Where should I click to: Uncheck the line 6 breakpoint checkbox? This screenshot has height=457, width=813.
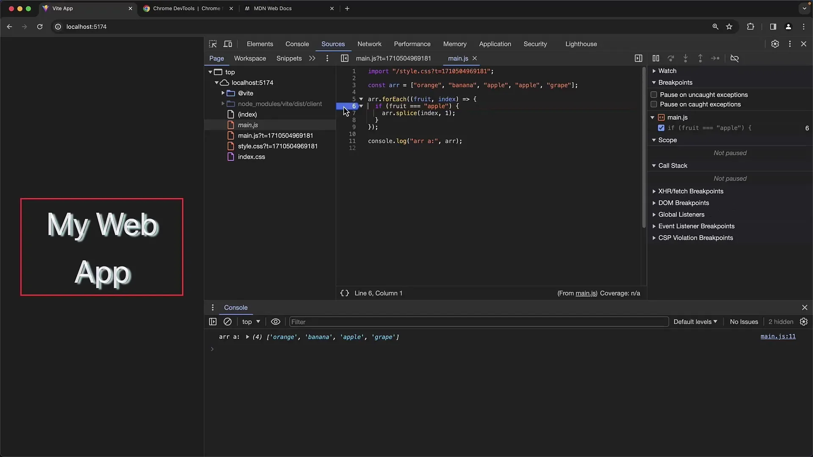[x=661, y=128]
